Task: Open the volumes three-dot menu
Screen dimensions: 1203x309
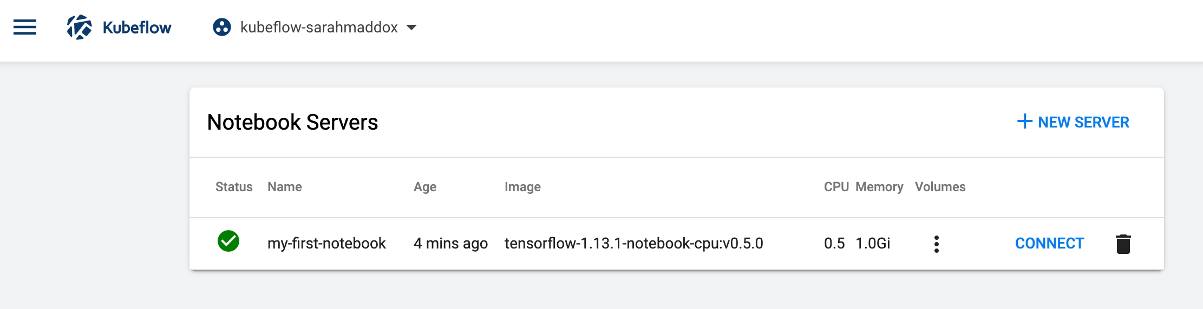Action: [936, 244]
